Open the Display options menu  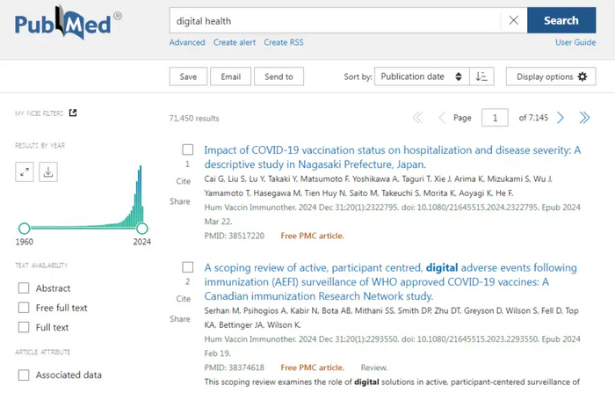[x=551, y=76]
